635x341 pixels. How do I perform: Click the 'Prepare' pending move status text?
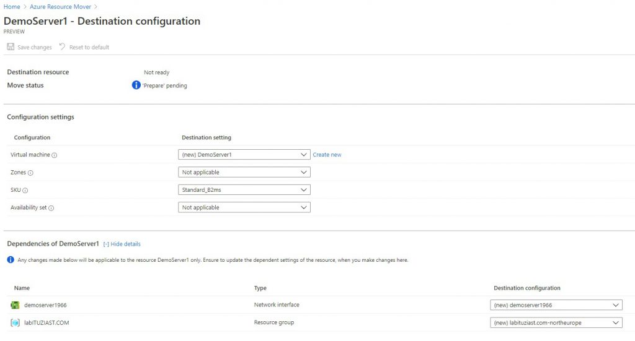click(x=164, y=85)
